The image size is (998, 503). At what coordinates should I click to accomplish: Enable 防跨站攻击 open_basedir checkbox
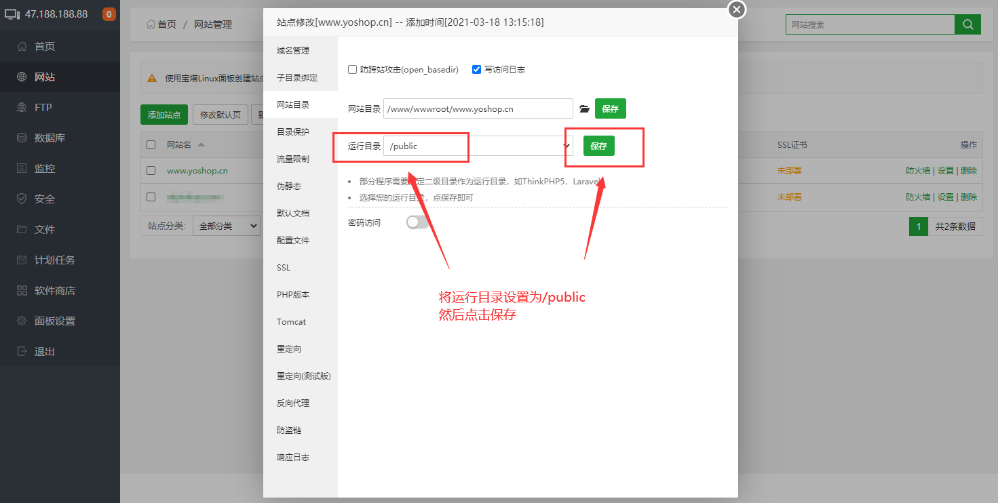(352, 69)
